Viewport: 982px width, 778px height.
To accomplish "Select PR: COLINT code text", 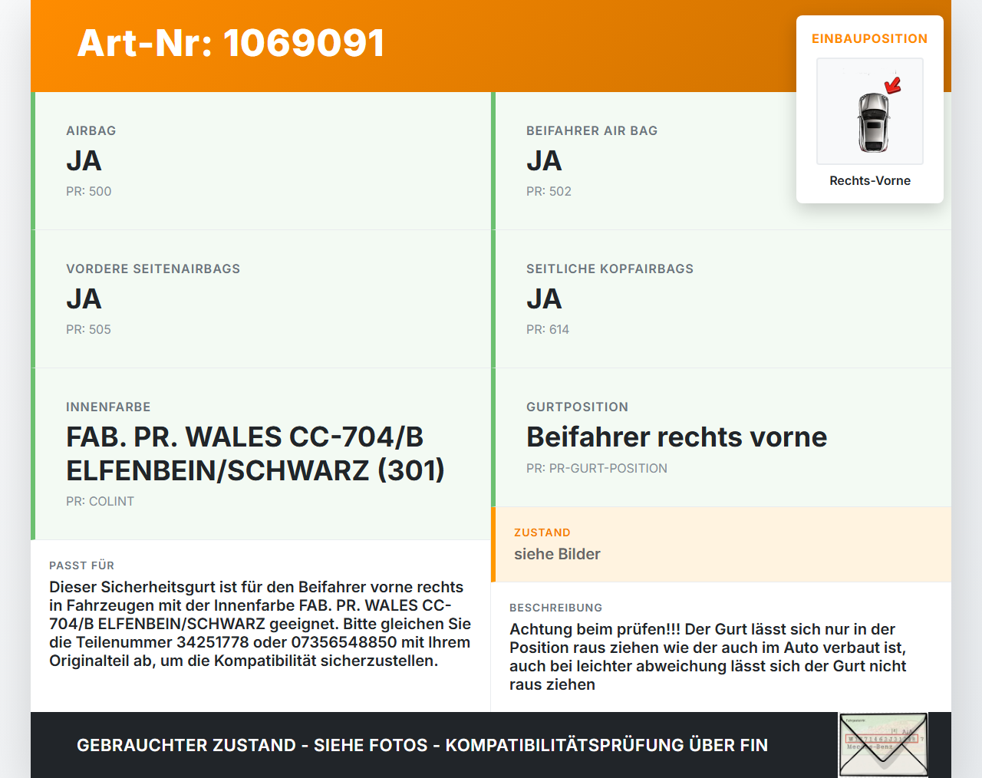I will (x=101, y=501).
